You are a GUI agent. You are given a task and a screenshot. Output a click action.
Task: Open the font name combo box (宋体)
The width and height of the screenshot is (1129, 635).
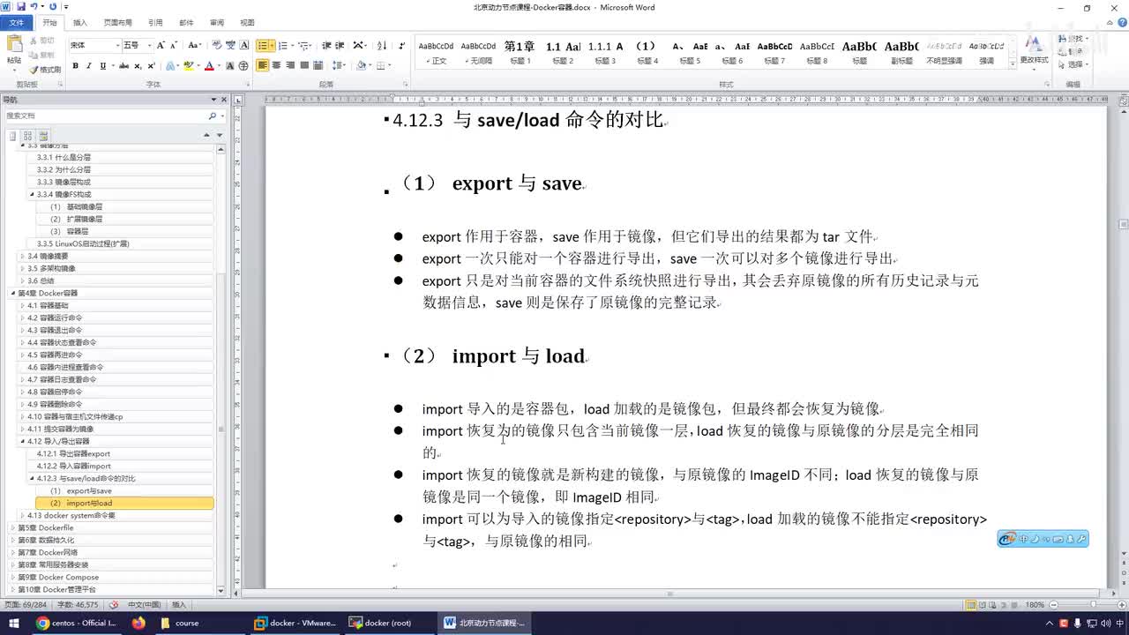pos(94,45)
